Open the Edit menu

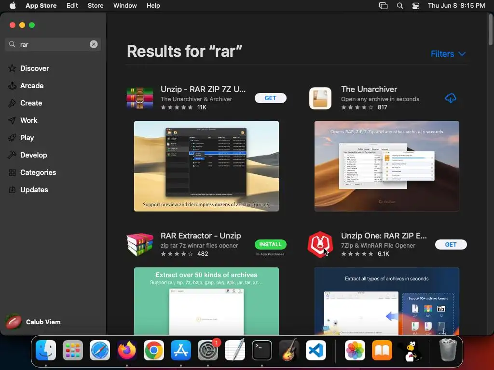click(72, 6)
